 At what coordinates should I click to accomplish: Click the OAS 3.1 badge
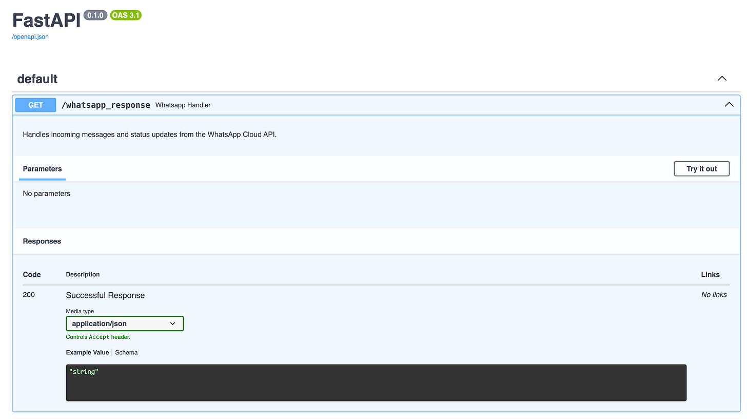[x=125, y=15]
